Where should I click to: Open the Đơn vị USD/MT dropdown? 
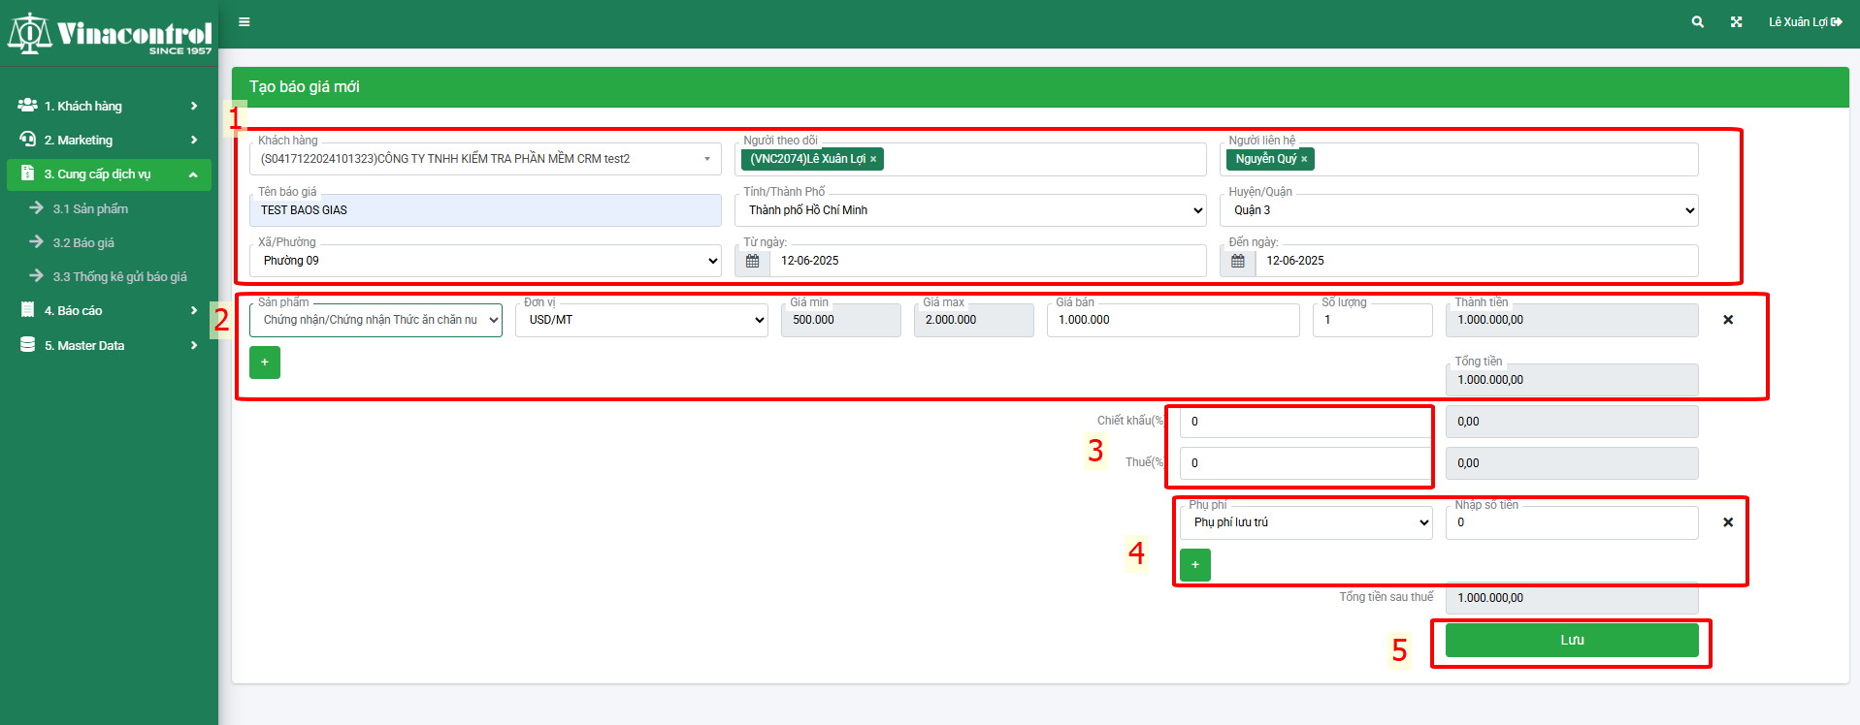[x=641, y=320]
